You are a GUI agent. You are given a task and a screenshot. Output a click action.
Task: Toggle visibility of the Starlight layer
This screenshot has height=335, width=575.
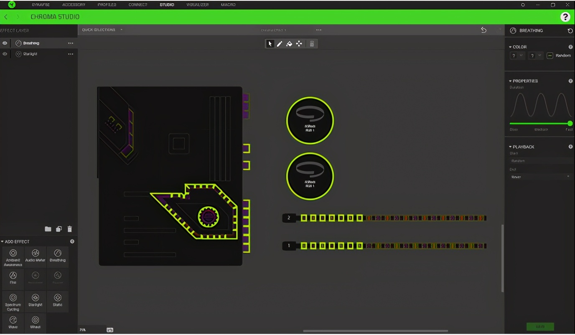coord(5,54)
